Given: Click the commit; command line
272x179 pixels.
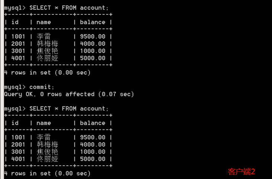Looking at the screenshot, I should point(42,87).
